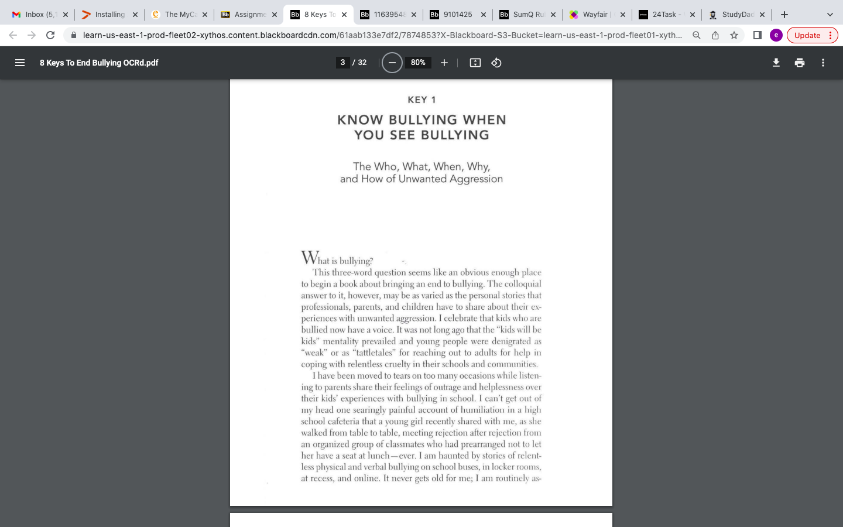Screen dimensions: 843x527
Task: Open a new browser tab
Action: click(784, 15)
